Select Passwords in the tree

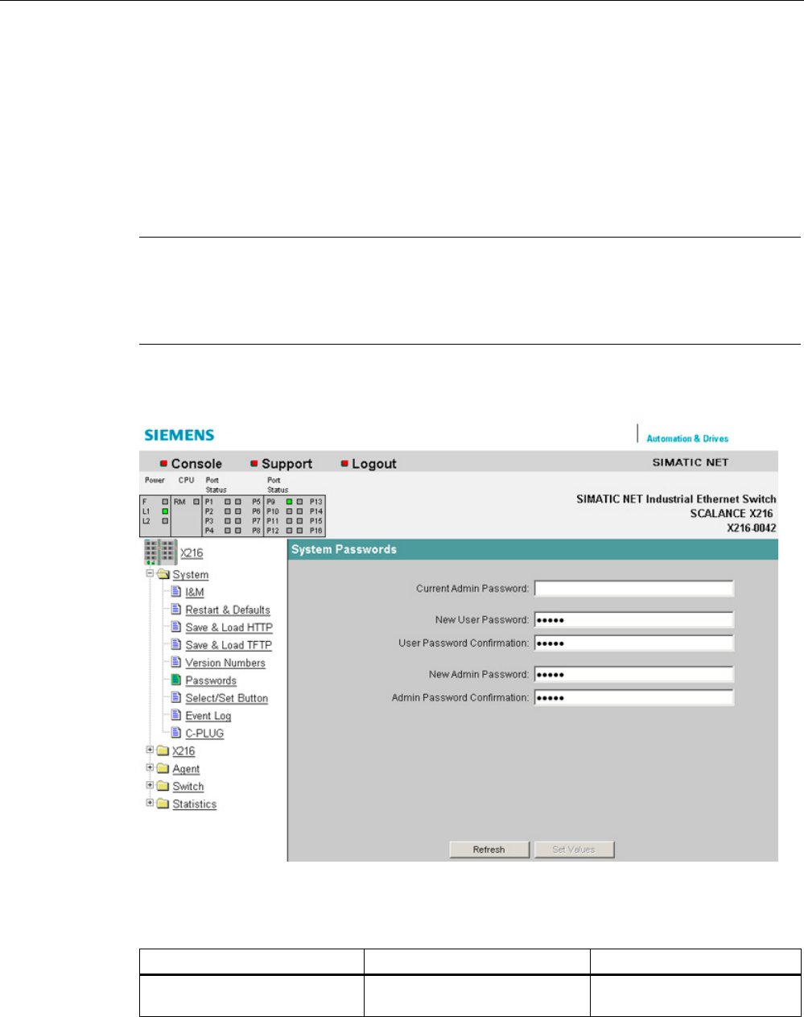[x=211, y=681]
